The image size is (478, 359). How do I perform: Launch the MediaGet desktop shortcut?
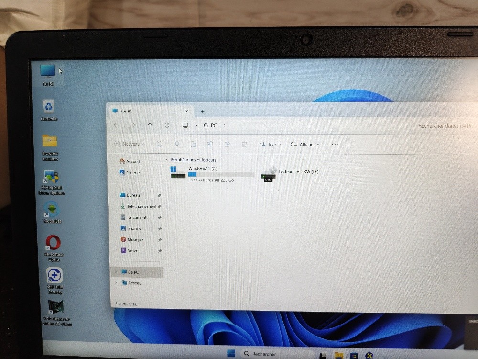(x=52, y=213)
